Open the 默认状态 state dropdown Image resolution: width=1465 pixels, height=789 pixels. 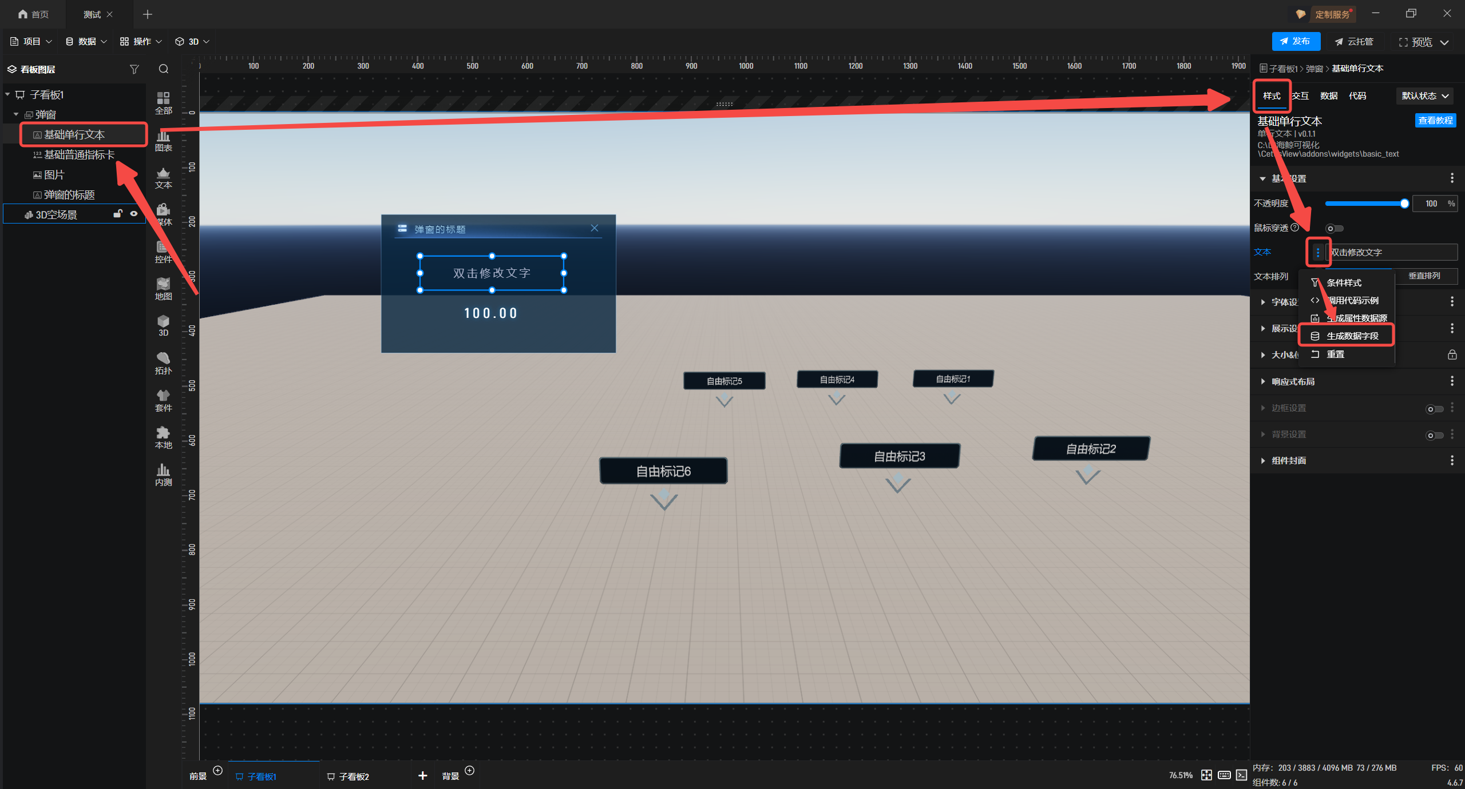[1425, 96]
